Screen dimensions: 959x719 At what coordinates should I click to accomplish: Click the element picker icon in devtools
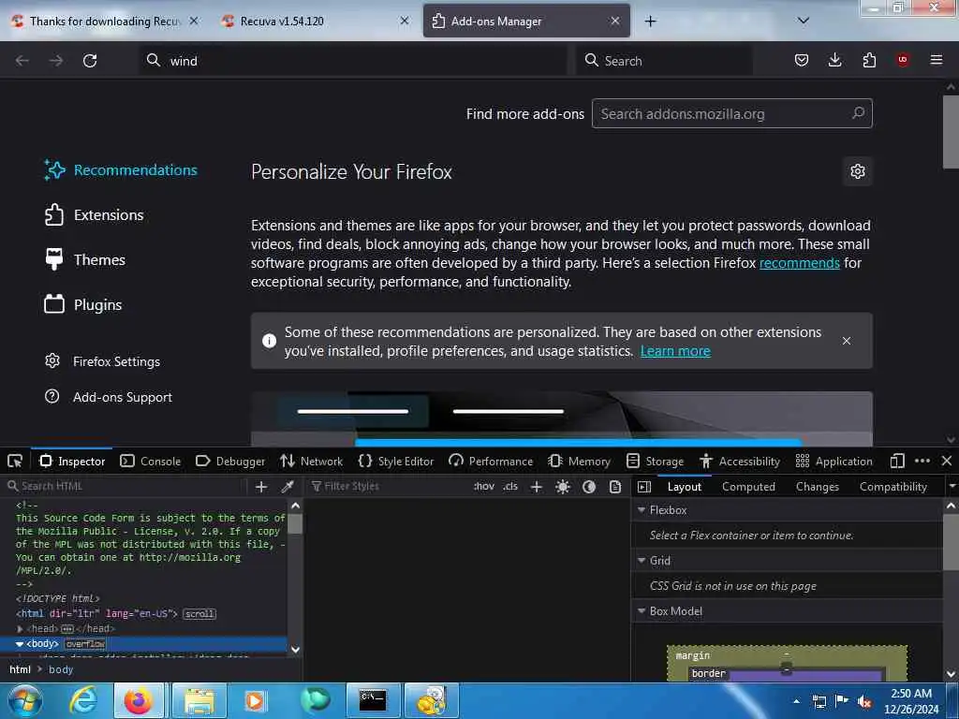pos(15,461)
